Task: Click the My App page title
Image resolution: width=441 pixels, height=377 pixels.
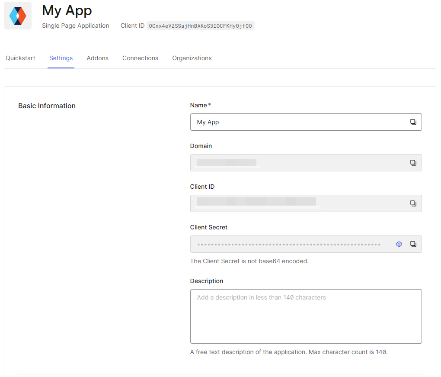Action: click(67, 10)
